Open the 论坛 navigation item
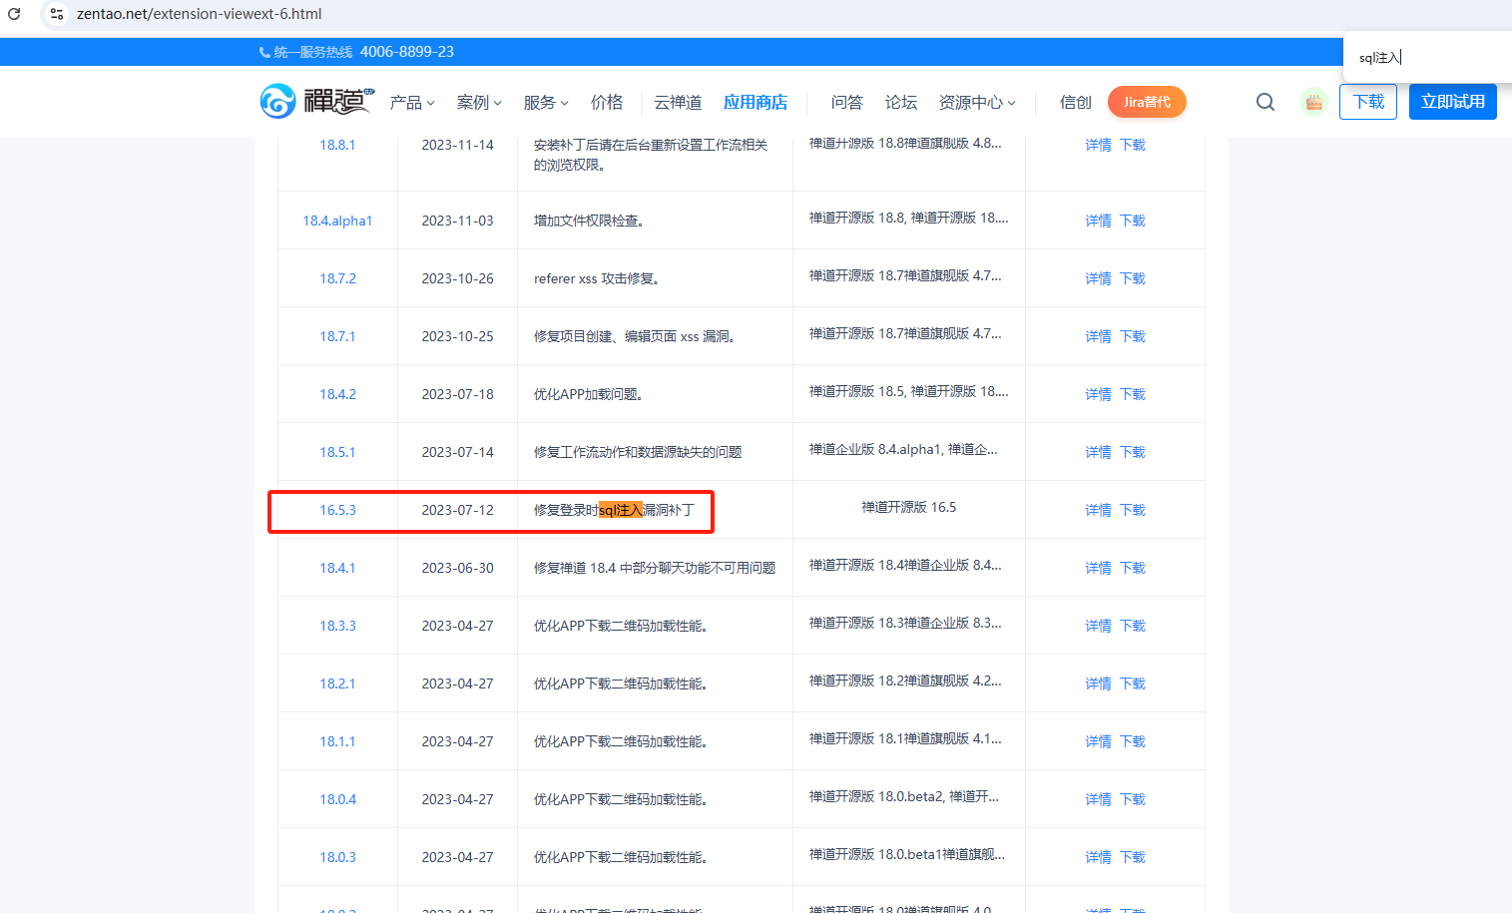 pyautogui.click(x=900, y=103)
